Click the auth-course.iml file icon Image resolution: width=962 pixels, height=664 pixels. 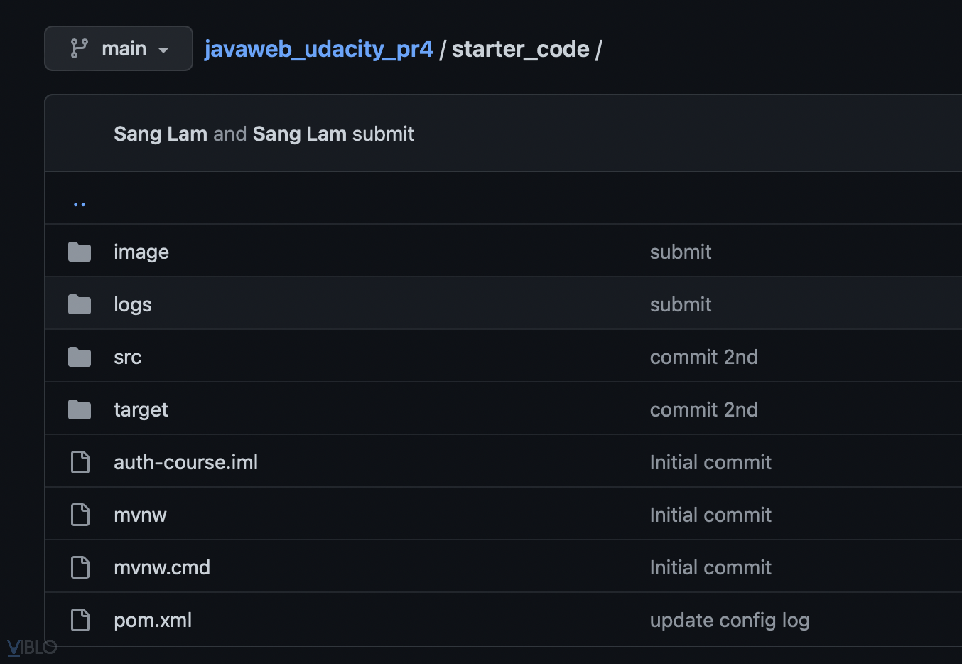[x=80, y=461]
